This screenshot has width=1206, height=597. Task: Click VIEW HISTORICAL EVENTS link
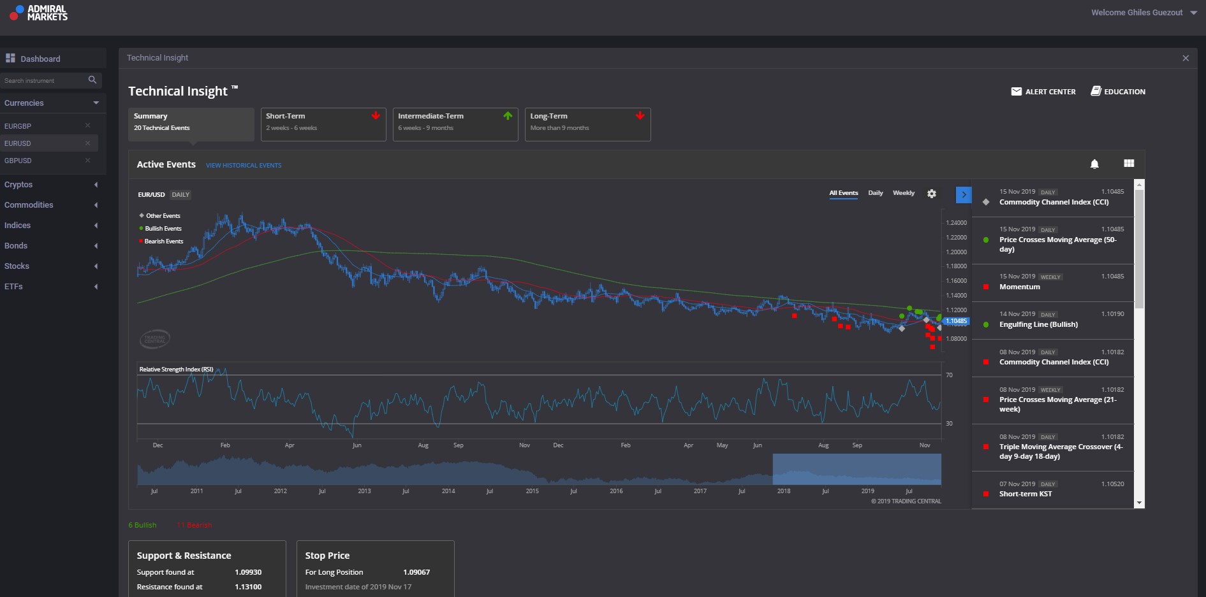tap(244, 165)
